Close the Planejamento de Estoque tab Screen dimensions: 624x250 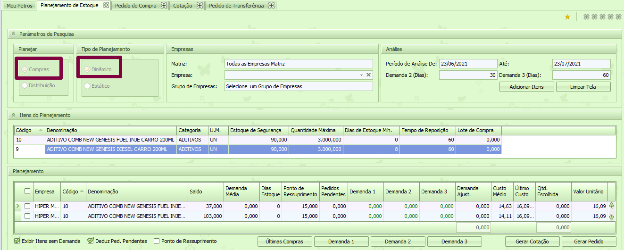tap(106, 5)
